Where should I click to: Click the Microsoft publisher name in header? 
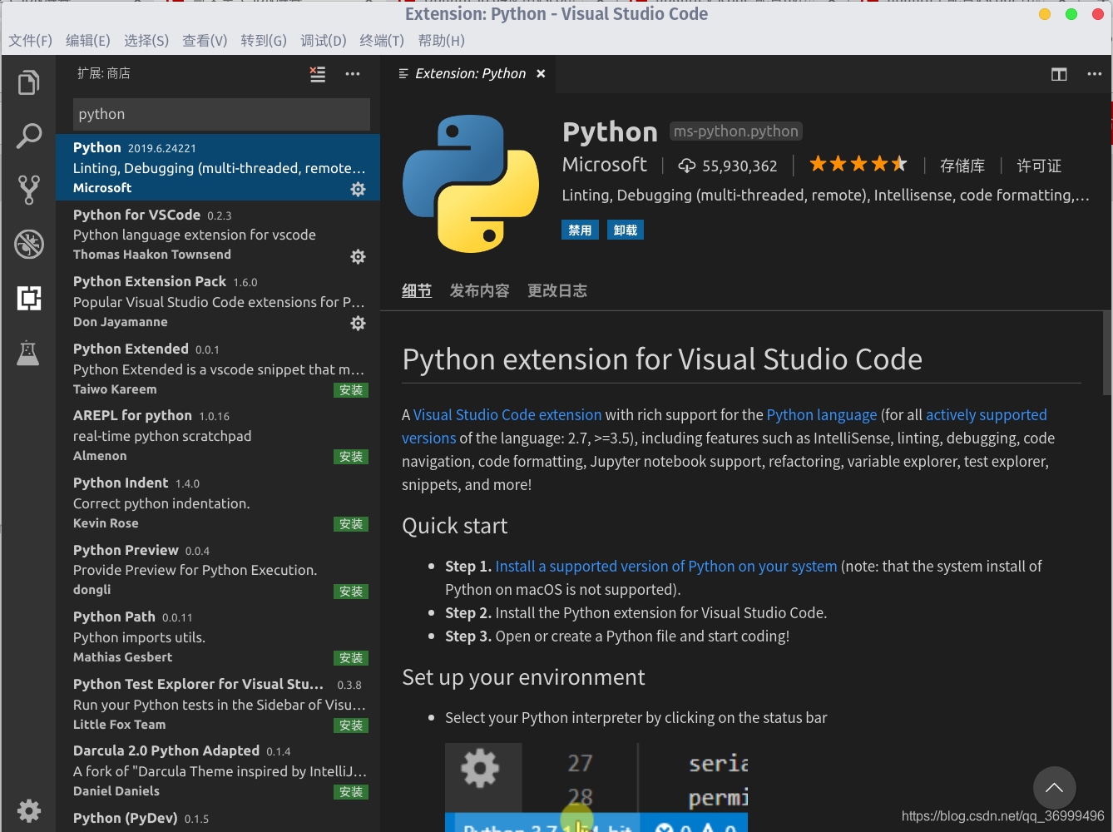[x=605, y=165]
